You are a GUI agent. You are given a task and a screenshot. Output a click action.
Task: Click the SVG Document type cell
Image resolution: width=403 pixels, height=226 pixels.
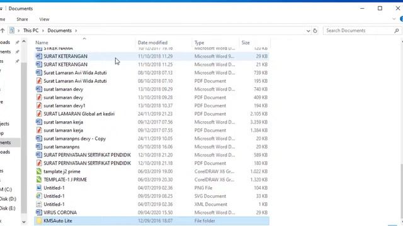pyautogui.click(x=210, y=196)
